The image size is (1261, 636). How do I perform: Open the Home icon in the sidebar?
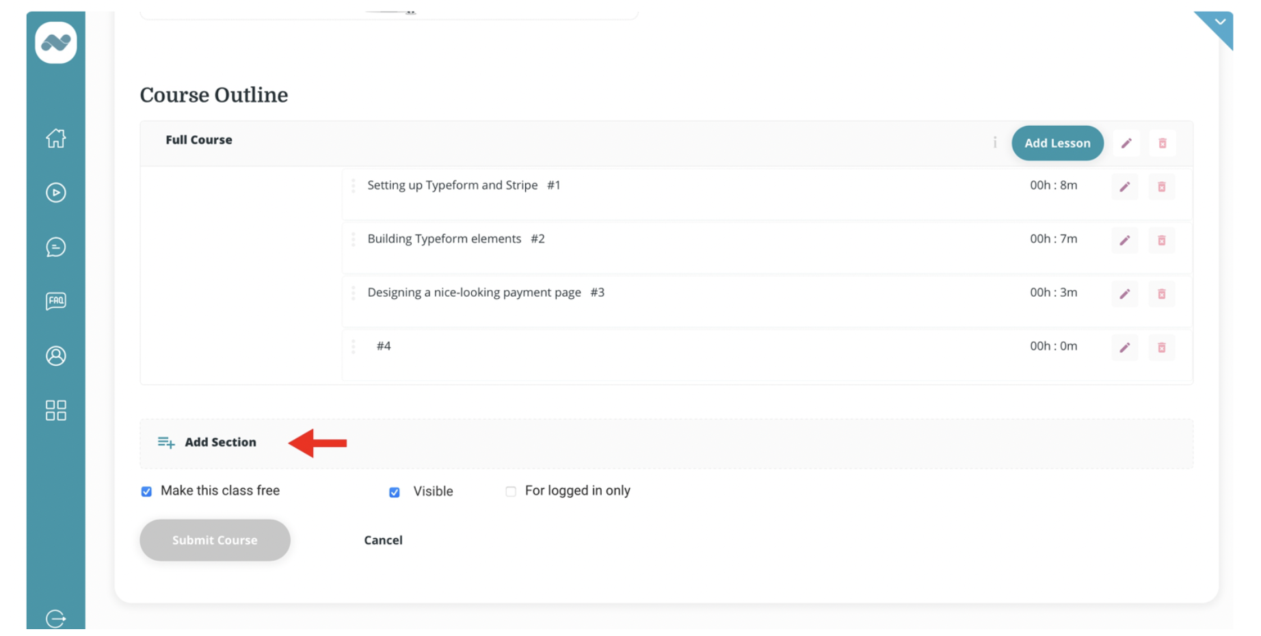coord(56,138)
